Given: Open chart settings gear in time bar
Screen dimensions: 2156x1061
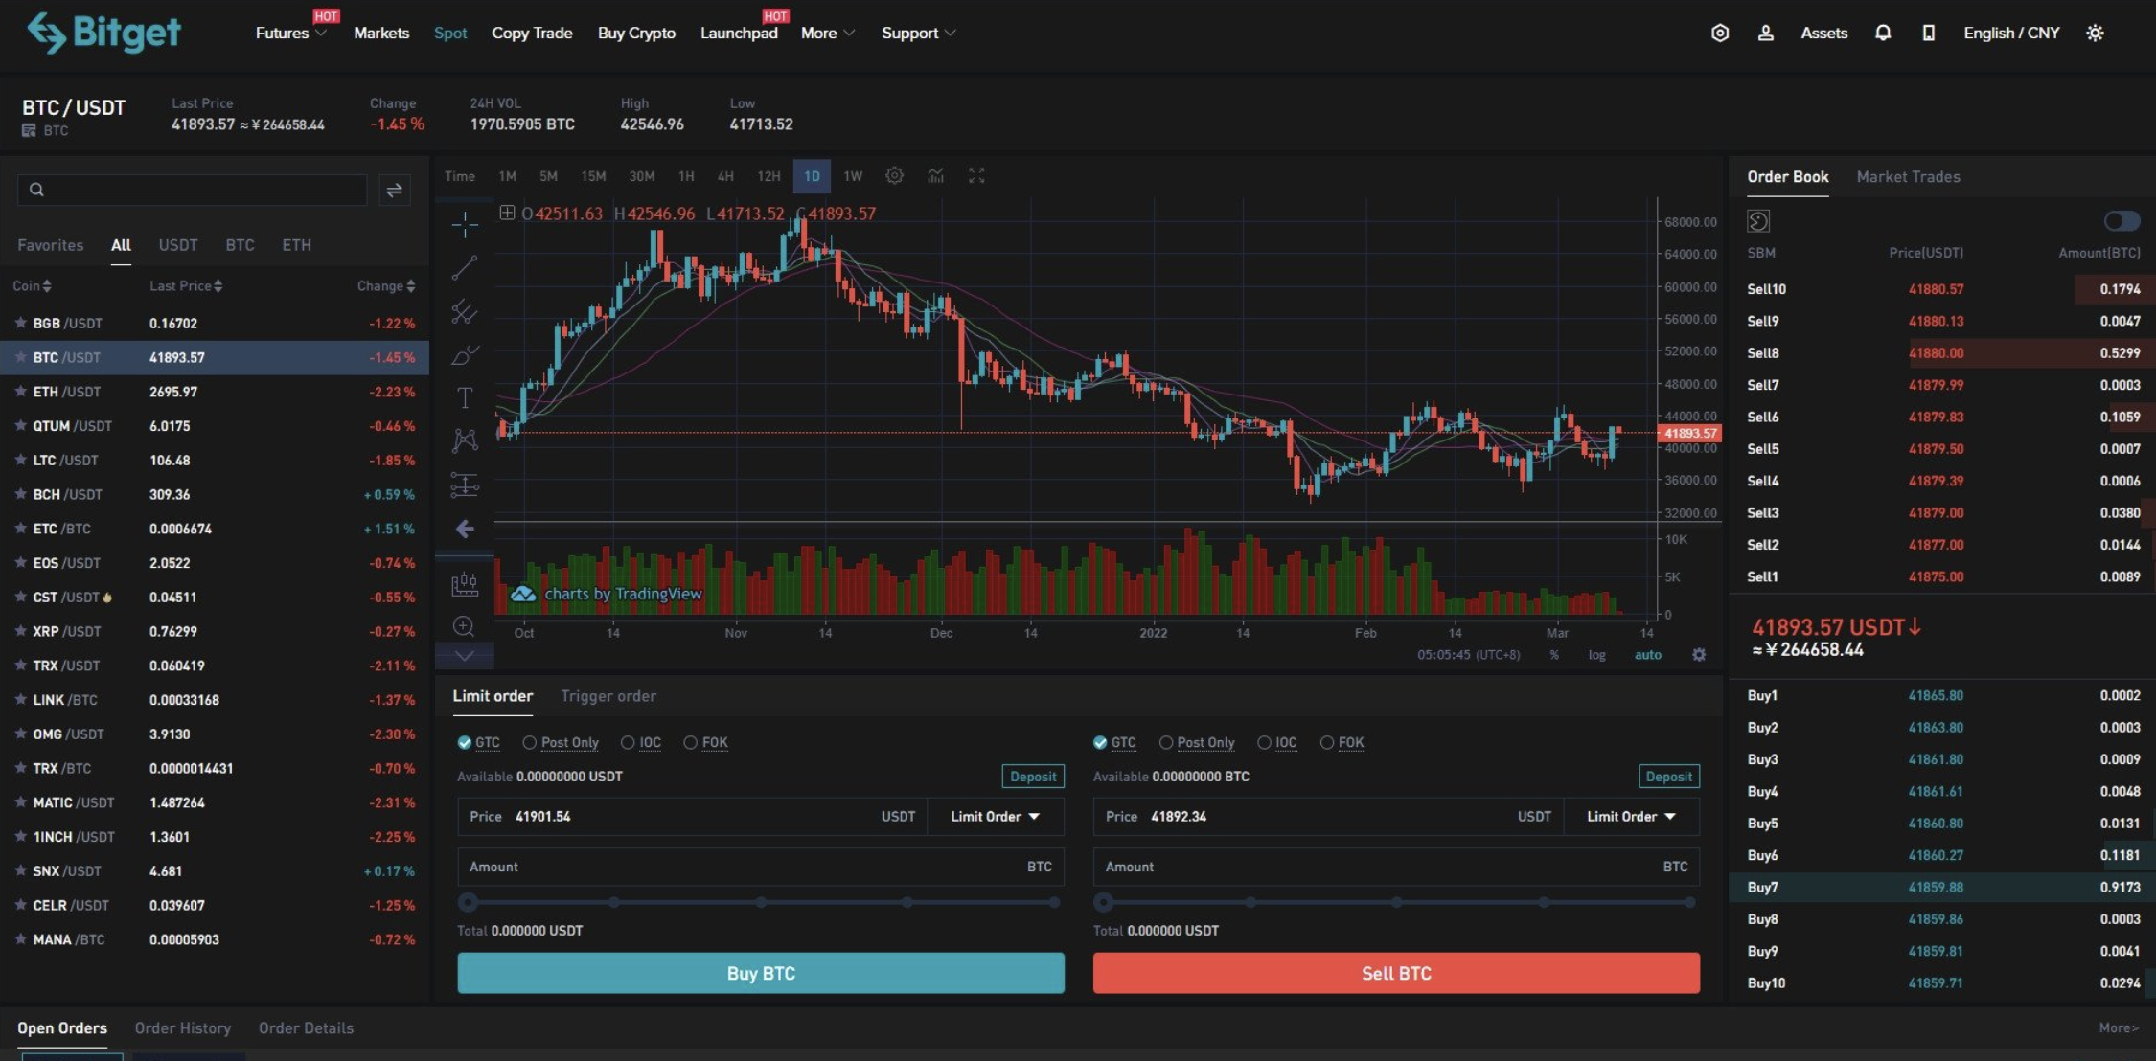Looking at the screenshot, I should (894, 176).
